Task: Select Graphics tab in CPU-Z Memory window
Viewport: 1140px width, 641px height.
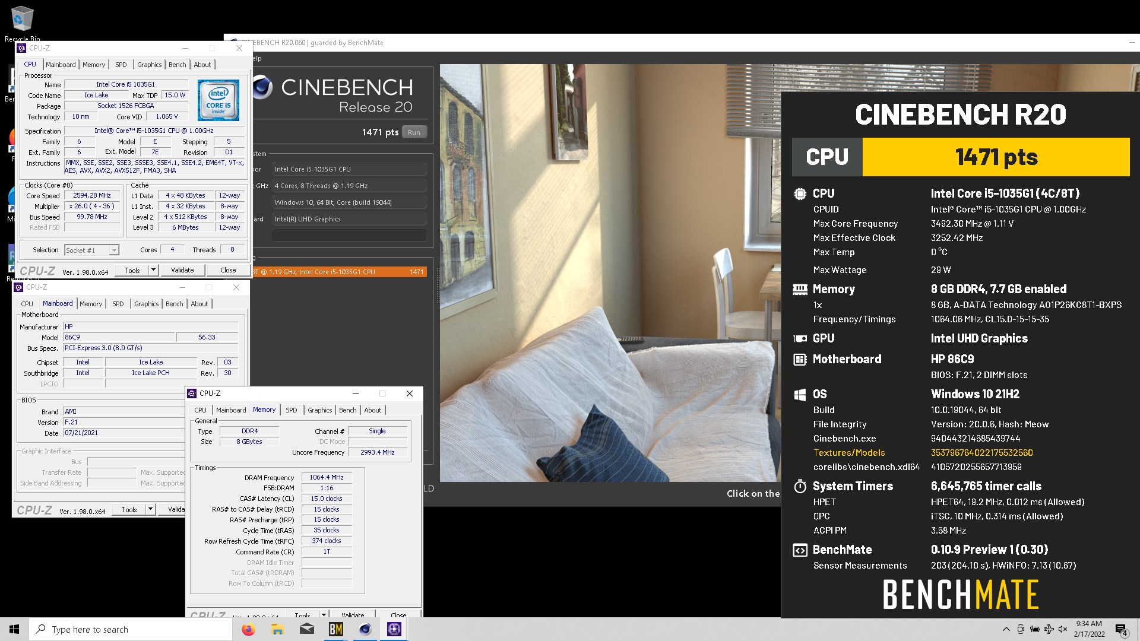Action: tap(320, 410)
